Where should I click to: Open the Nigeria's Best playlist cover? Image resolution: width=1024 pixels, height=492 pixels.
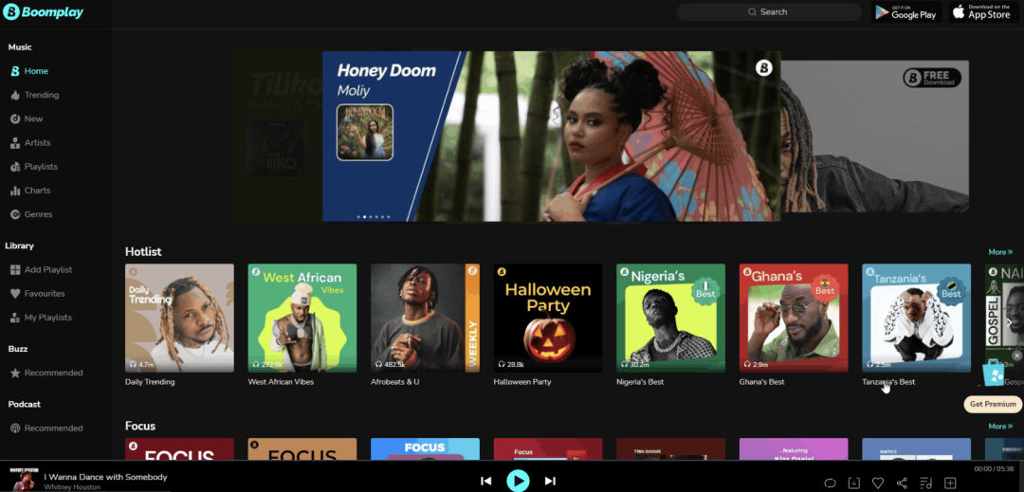670,318
